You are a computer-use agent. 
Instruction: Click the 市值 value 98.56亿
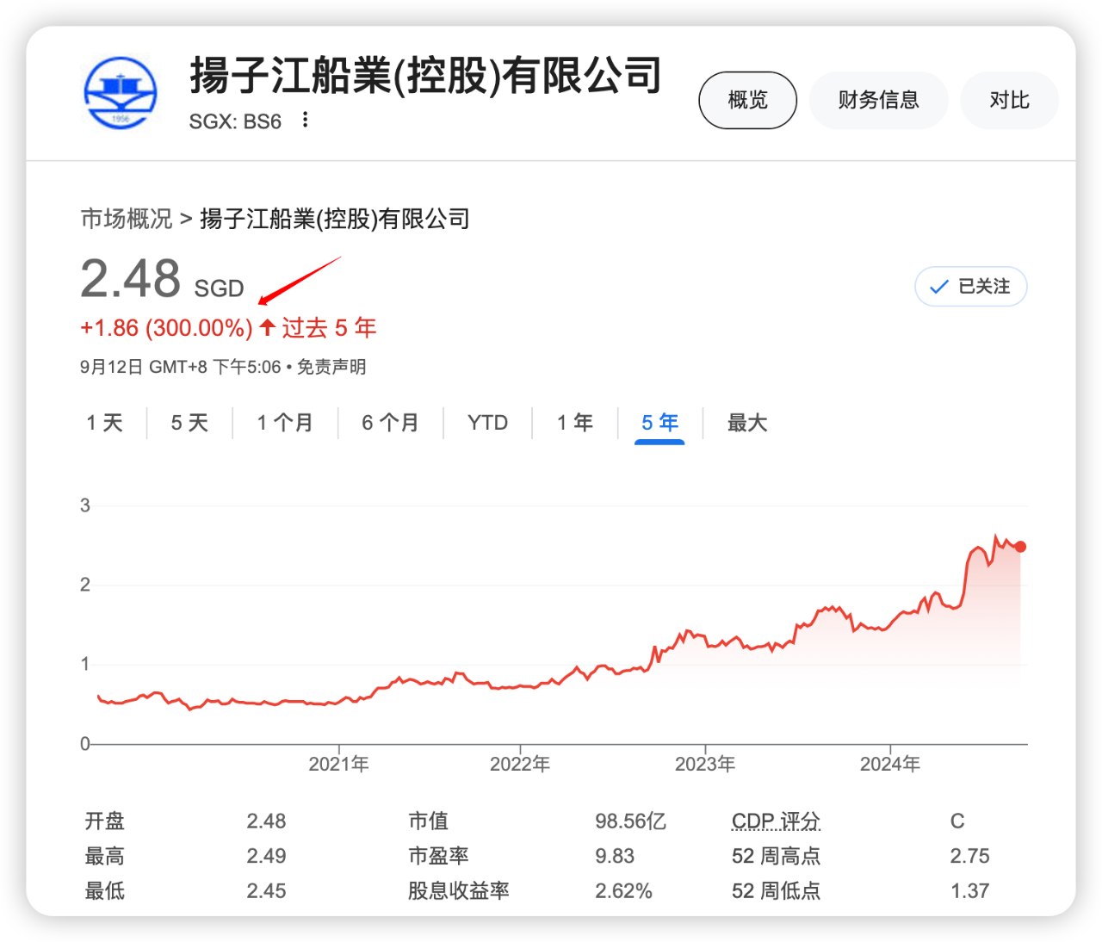pyautogui.click(x=630, y=821)
